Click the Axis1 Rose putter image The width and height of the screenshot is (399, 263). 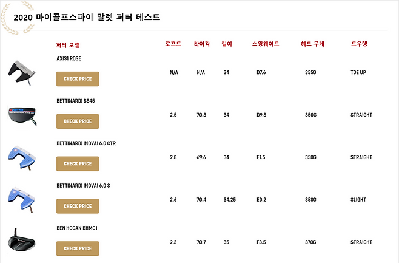(22, 72)
